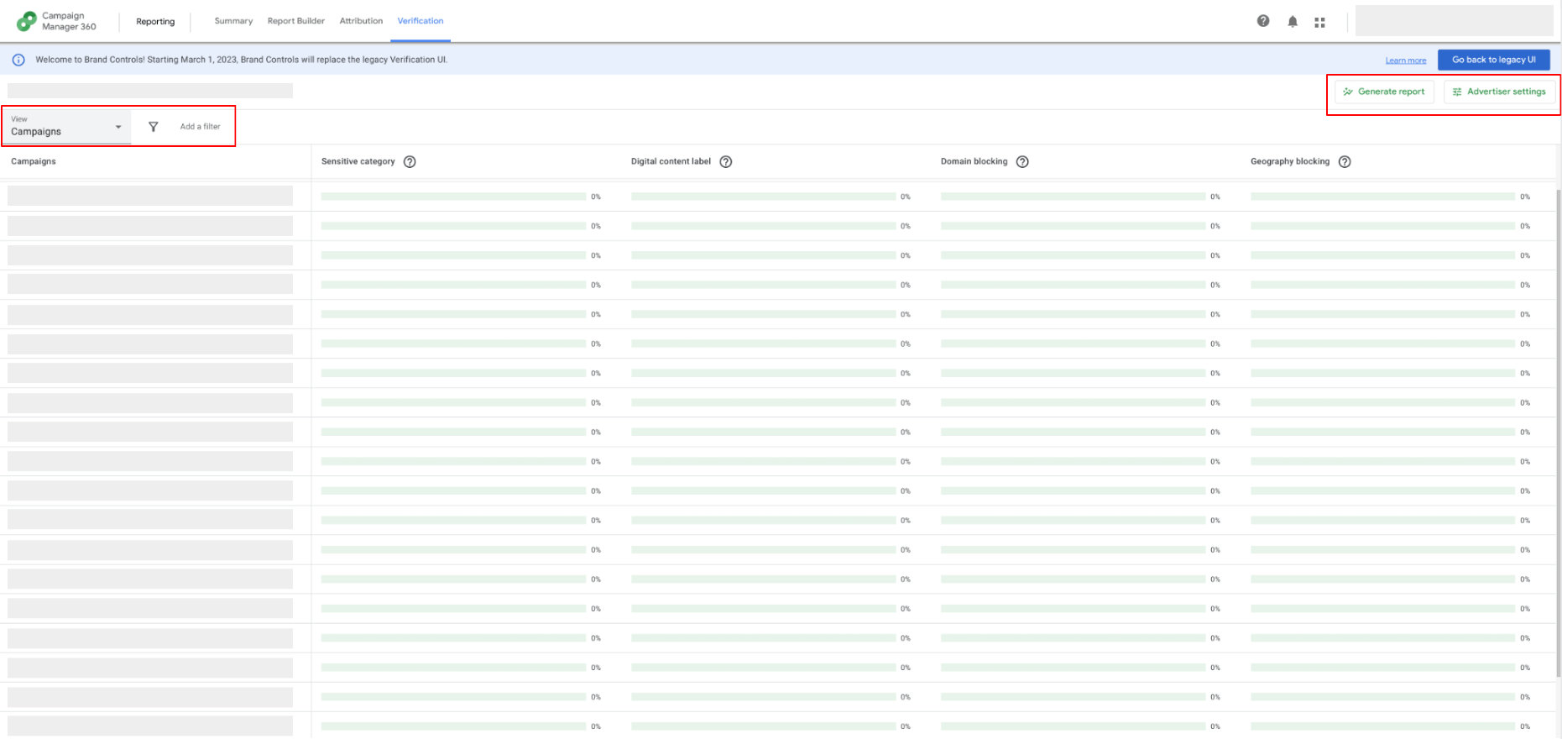Open the View Campaigns dropdown
The width and height of the screenshot is (1562, 739).
pyautogui.click(x=67, y=127)
